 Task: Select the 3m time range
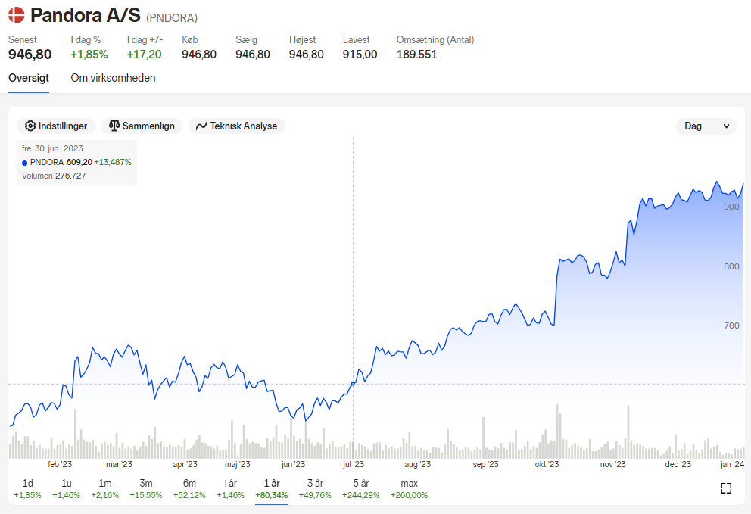click(x=146, y=488)
